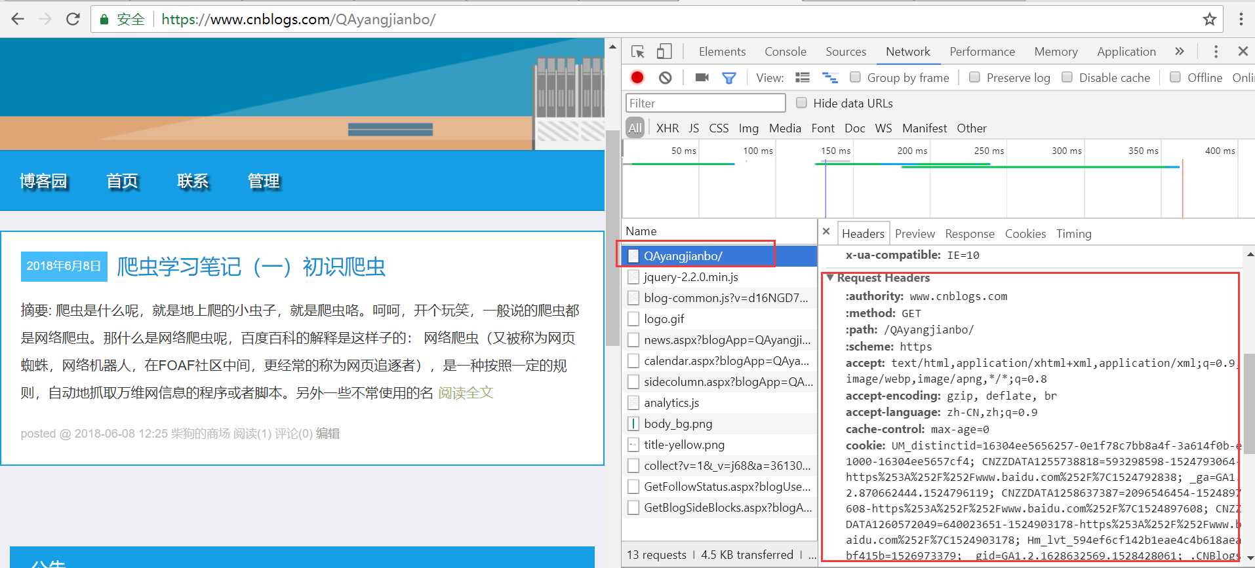Filter requests by Manifest
The image size is (1255, 568).
(x=925, y=128)
